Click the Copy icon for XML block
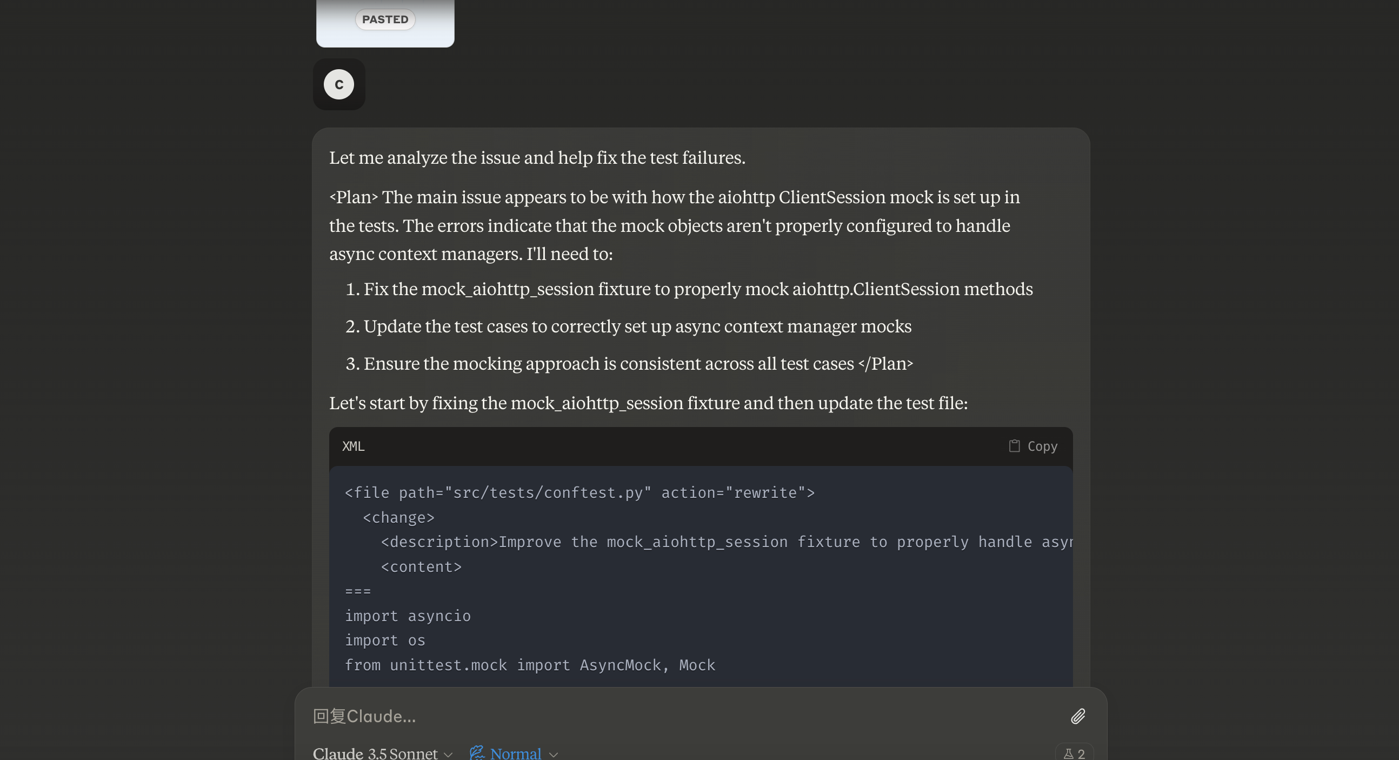This screenshot has height=760, width=1399. pyautogui.click(x=1015, y=446)
